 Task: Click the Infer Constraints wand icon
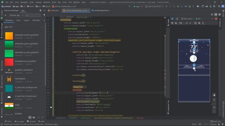pos(190,23)
